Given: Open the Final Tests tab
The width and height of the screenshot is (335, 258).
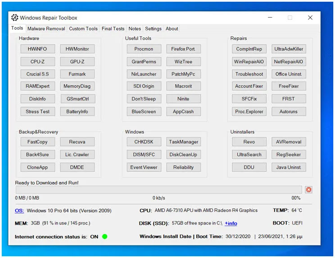Looking at the screenshot, I should click(113, 29).
